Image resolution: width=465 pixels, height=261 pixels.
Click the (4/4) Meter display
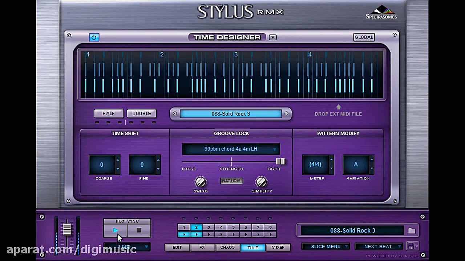(315, 165)
